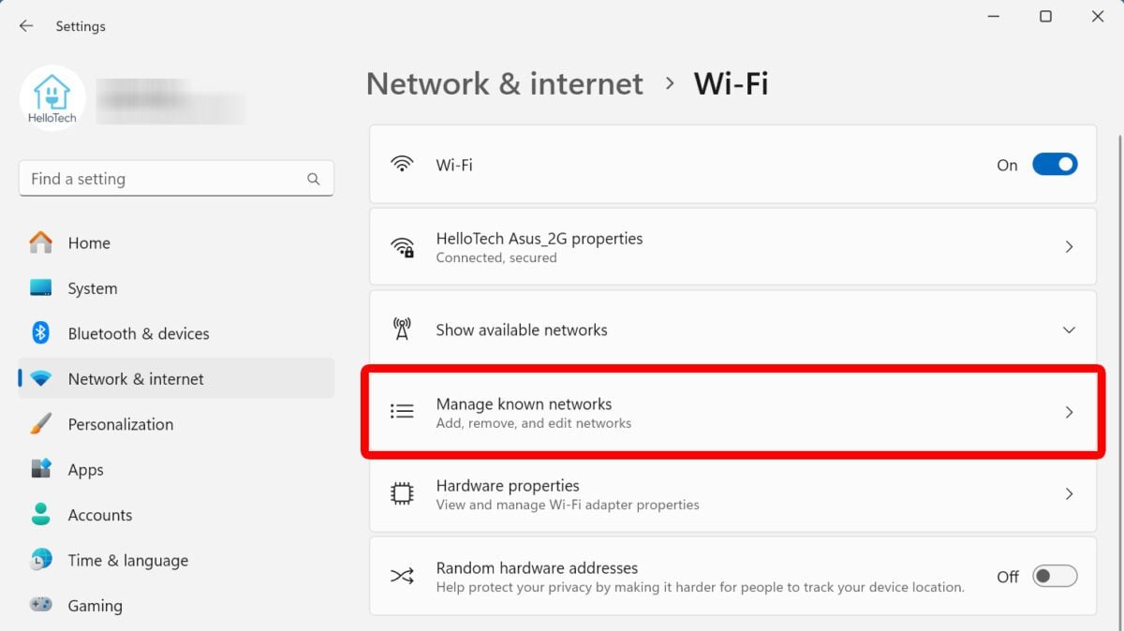Click the Hardware properties chip icon
Viewport: 1124px width, 631px height.
(x=402, y=494)
